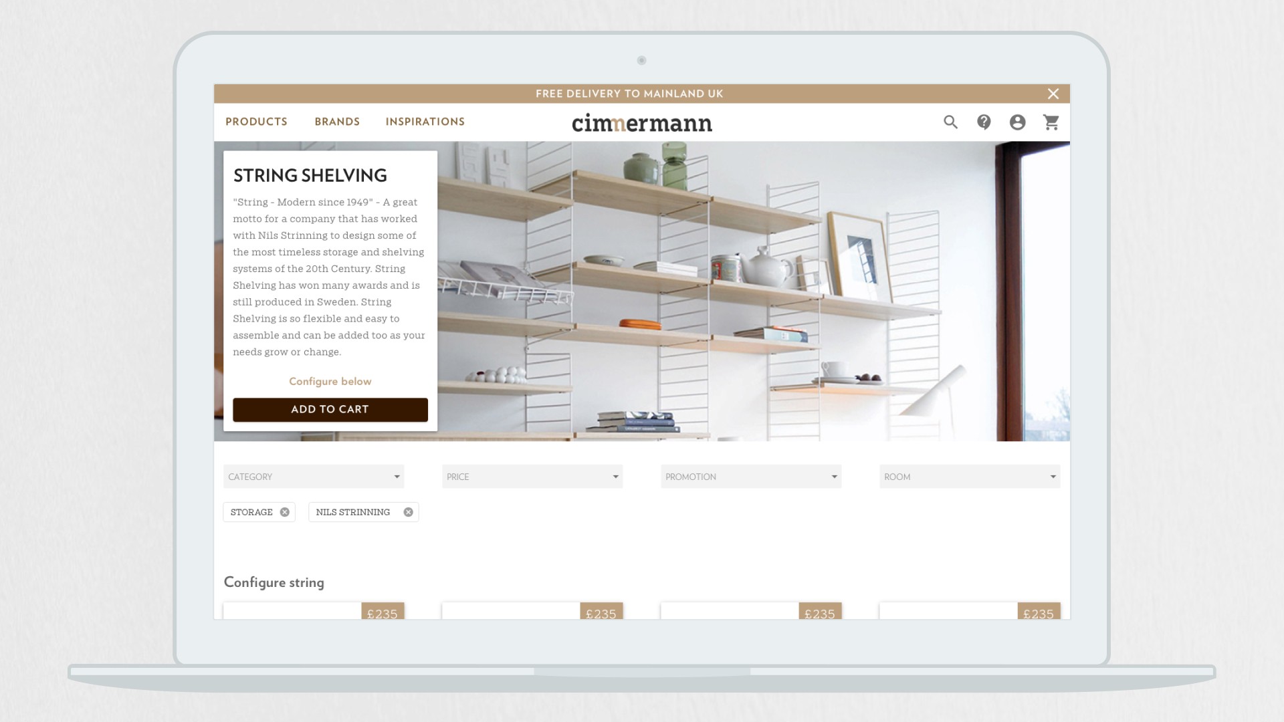Click the first £235 product card
The image size is (1284, 722).
coord(314,611)
